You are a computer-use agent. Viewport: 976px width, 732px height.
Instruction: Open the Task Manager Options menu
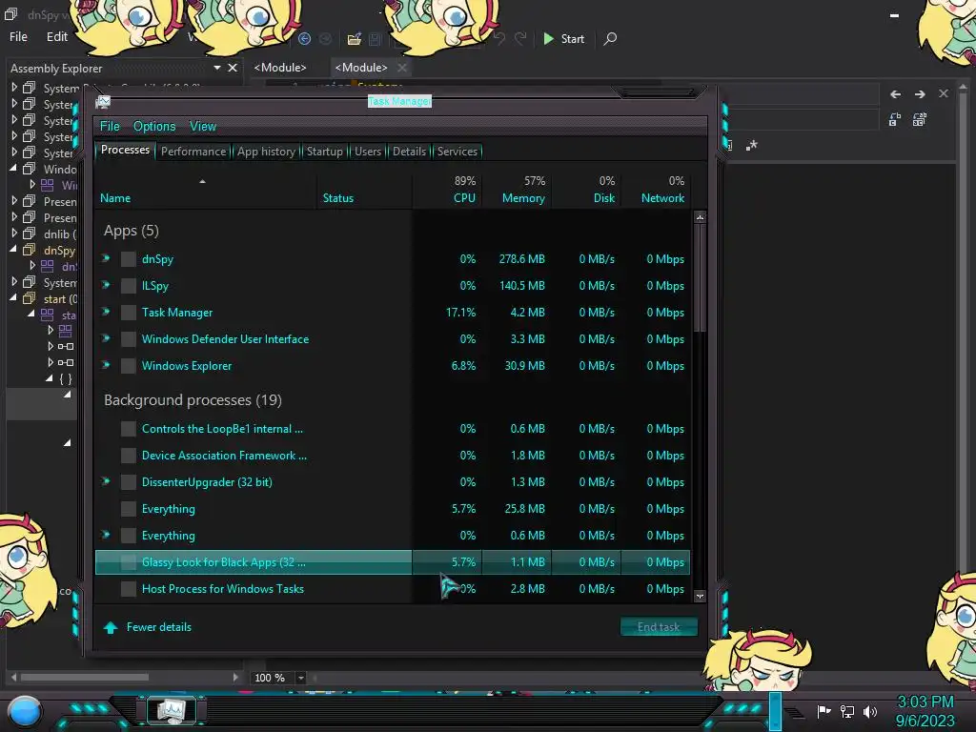[x=154, y=127]
